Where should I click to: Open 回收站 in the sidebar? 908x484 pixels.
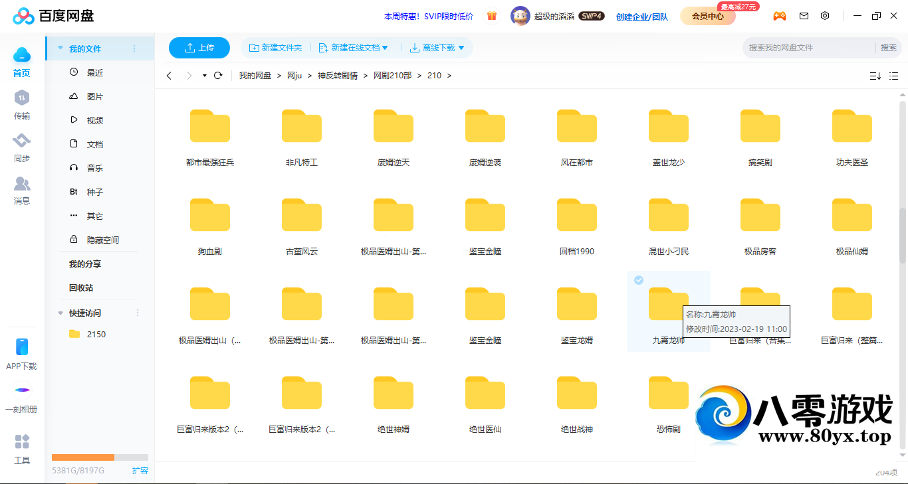point(81,287)
